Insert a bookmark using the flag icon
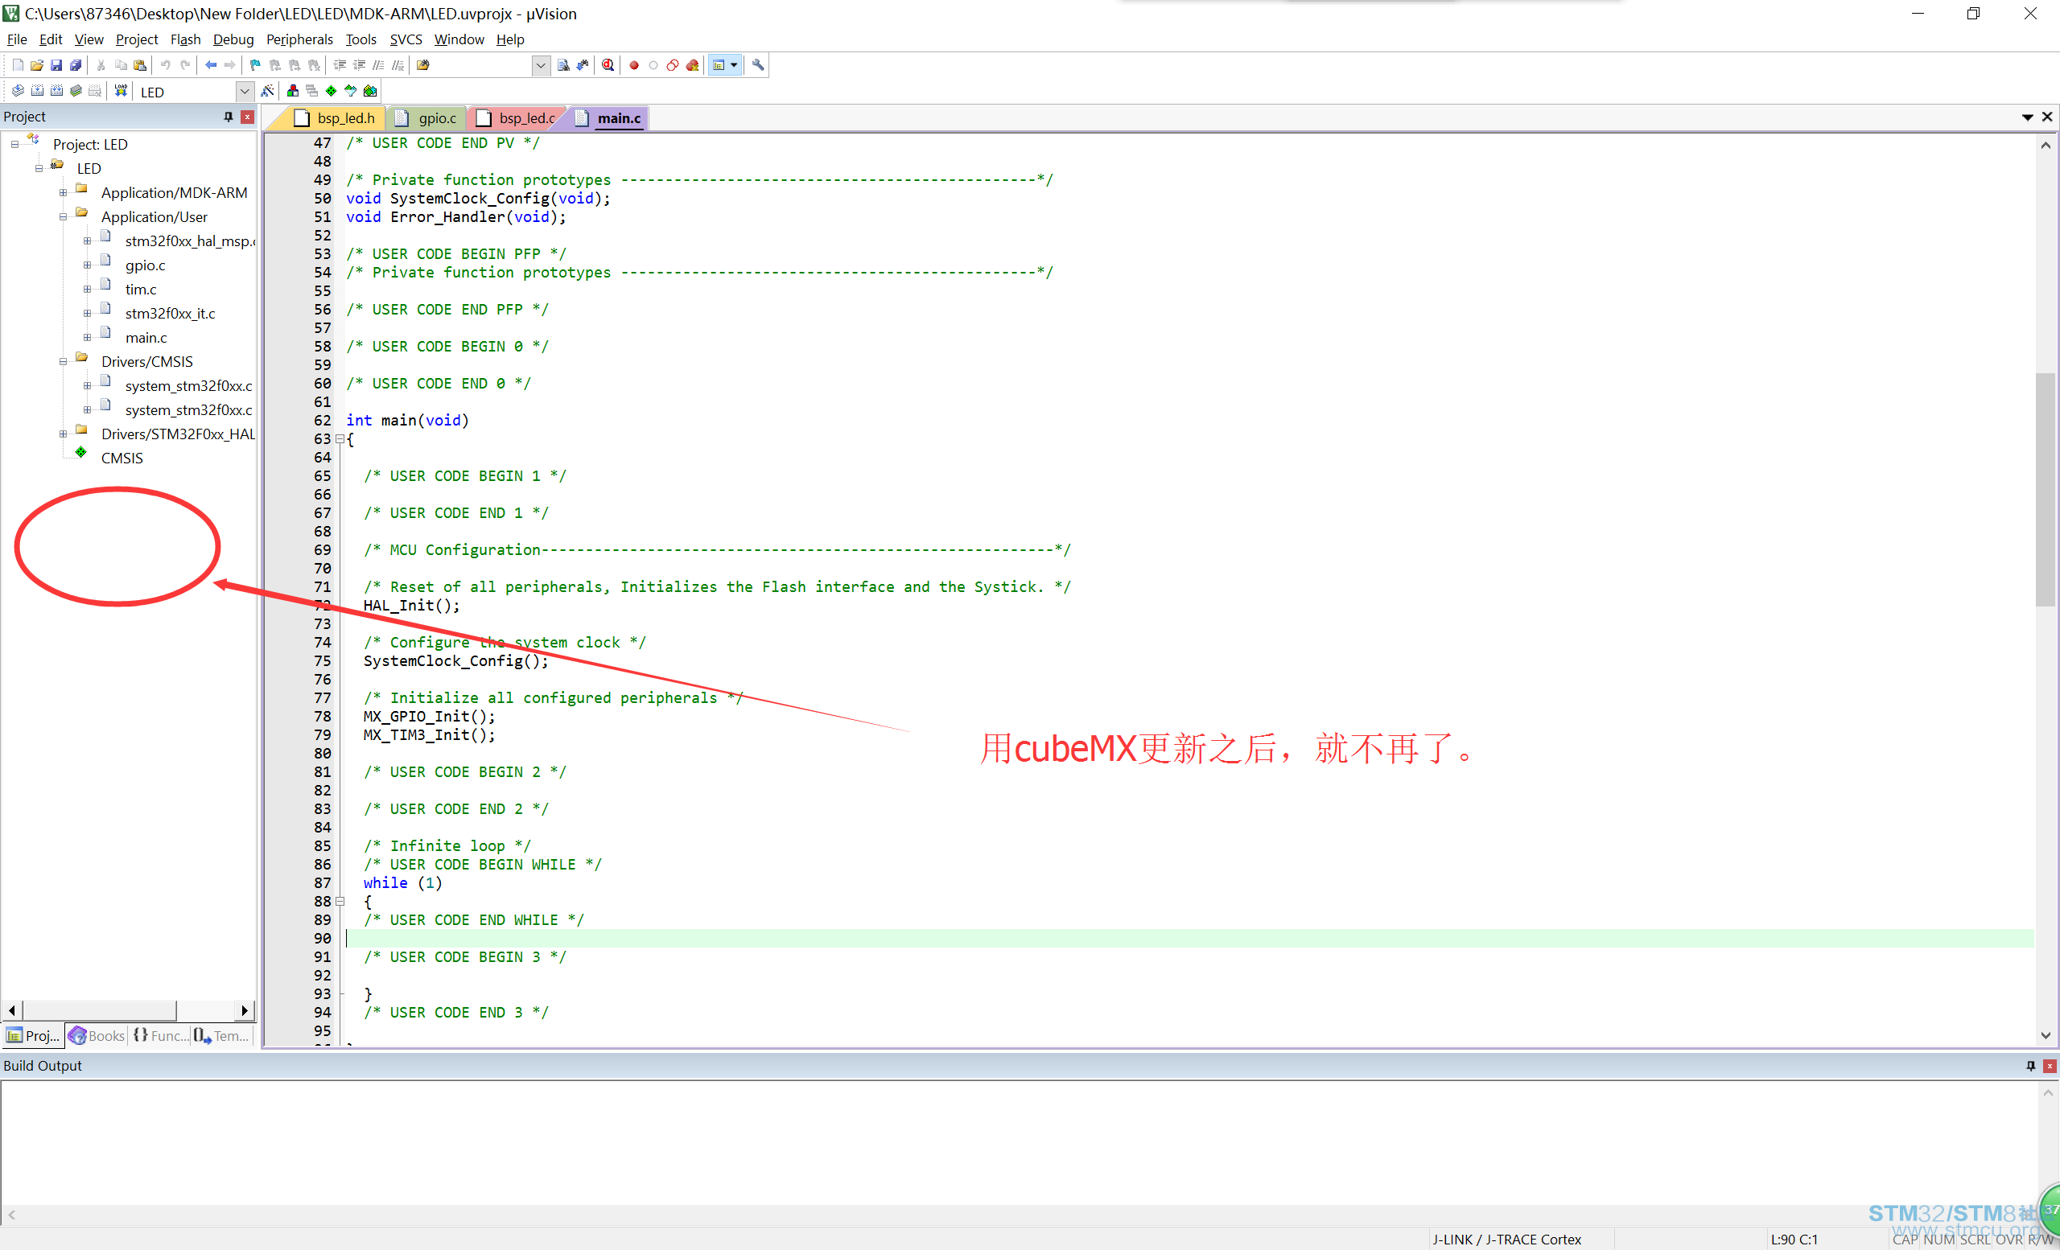This screenshot has width=2060, height=1250. (255, 65)
